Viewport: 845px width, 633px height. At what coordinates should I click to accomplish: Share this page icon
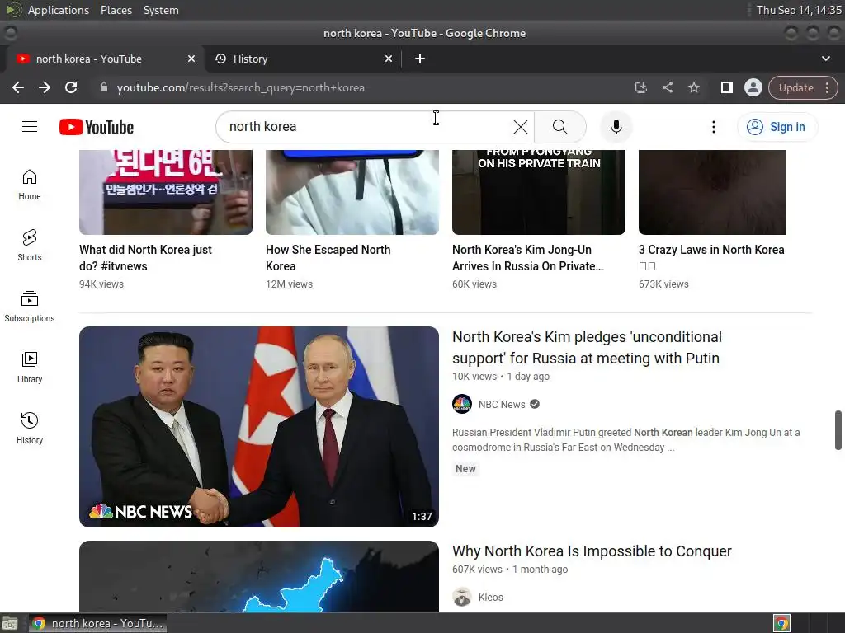click(x=667, y=87)
